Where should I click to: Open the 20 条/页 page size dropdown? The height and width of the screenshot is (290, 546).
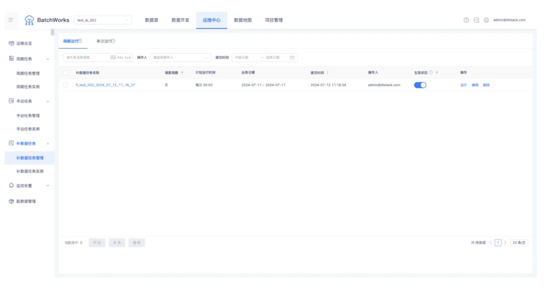coord(519,242)
